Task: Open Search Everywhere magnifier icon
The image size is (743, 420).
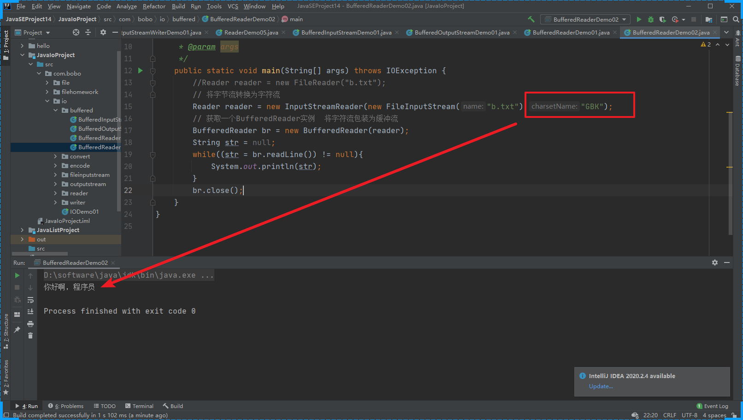Action: pyautogui.click(x=736, y=19)
